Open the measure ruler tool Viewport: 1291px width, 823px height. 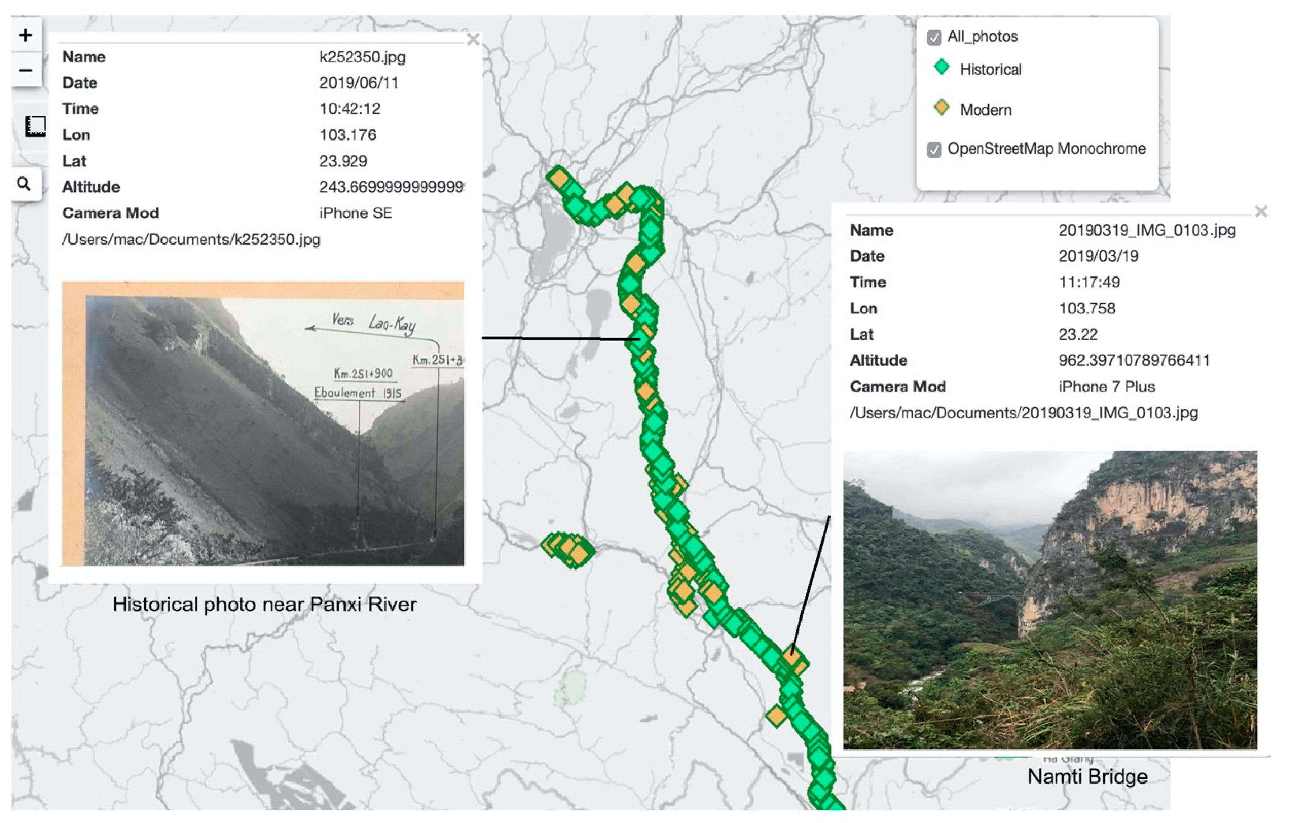point(36,127)
